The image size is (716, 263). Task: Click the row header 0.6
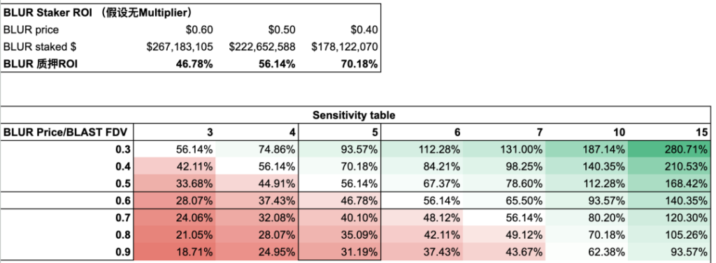[67, 201]
